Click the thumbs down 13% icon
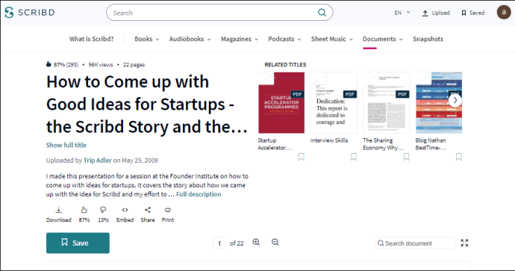This screenshot has width=515, height=271. tap(103, 210)
